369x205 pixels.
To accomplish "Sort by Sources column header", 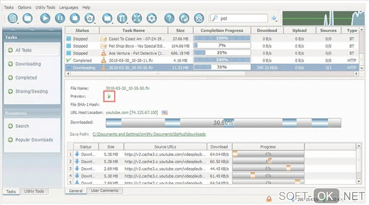I will click(x=328, y=30).
